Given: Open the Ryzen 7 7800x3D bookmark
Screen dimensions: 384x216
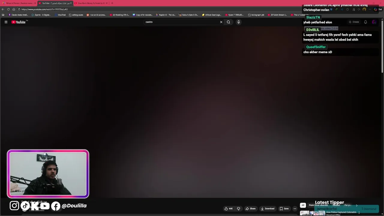Looking at the screenshot, I should click(235, 15).
